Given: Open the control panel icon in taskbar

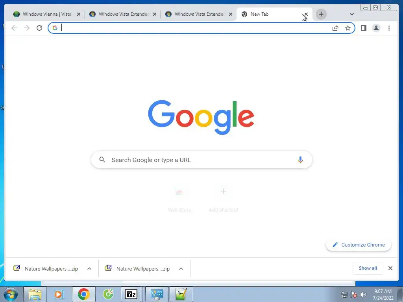Looking at the screenshot, I should point(157,294).
